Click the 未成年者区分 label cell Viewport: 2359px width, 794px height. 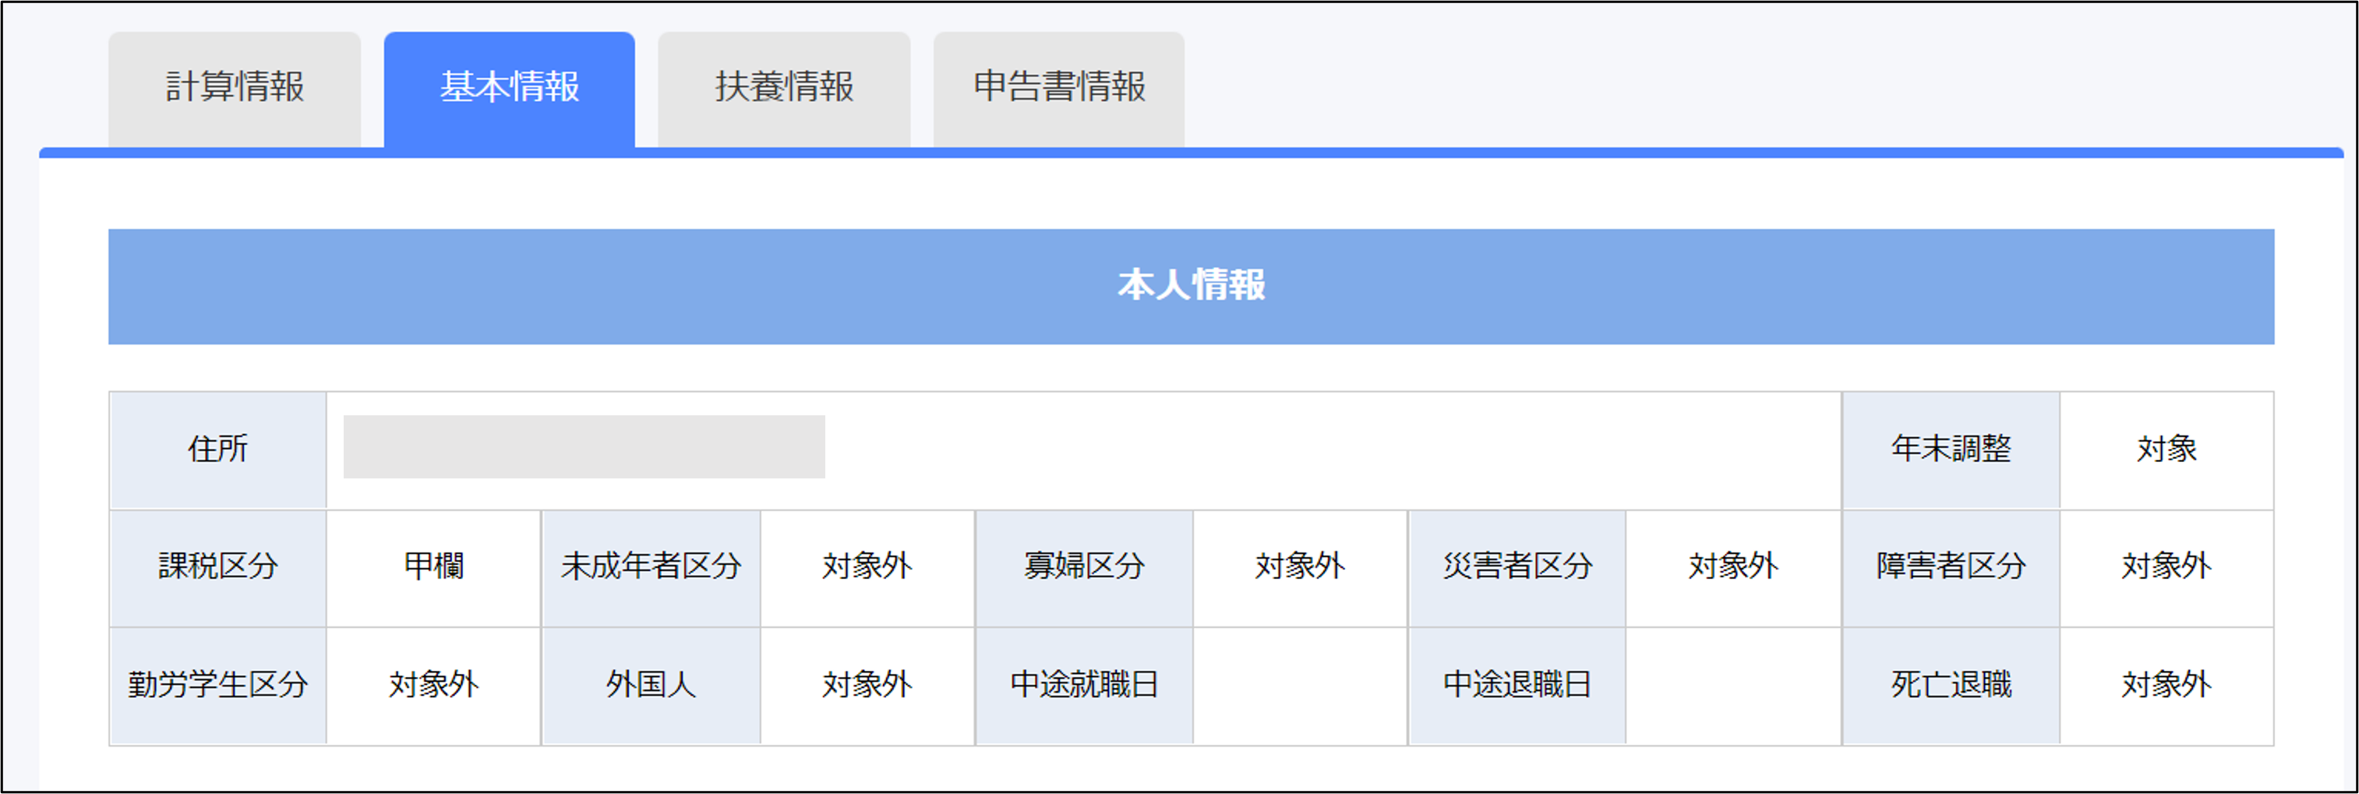(x=651, y=568)
